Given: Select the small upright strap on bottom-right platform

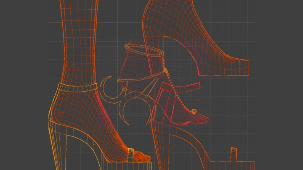Looking at the screenshot, I should coord(234,154).
